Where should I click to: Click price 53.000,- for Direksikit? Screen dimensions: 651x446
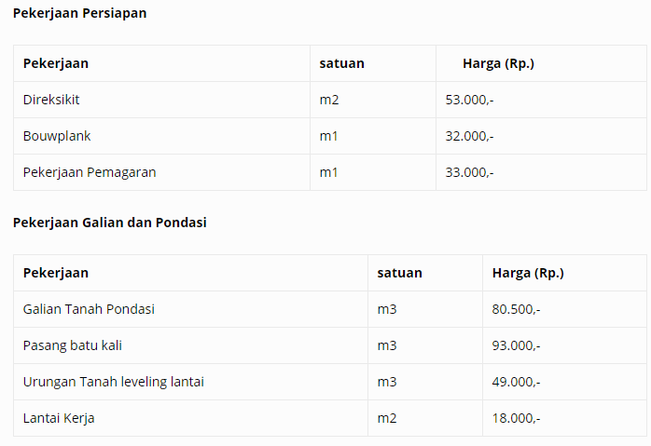coord(469,100)
